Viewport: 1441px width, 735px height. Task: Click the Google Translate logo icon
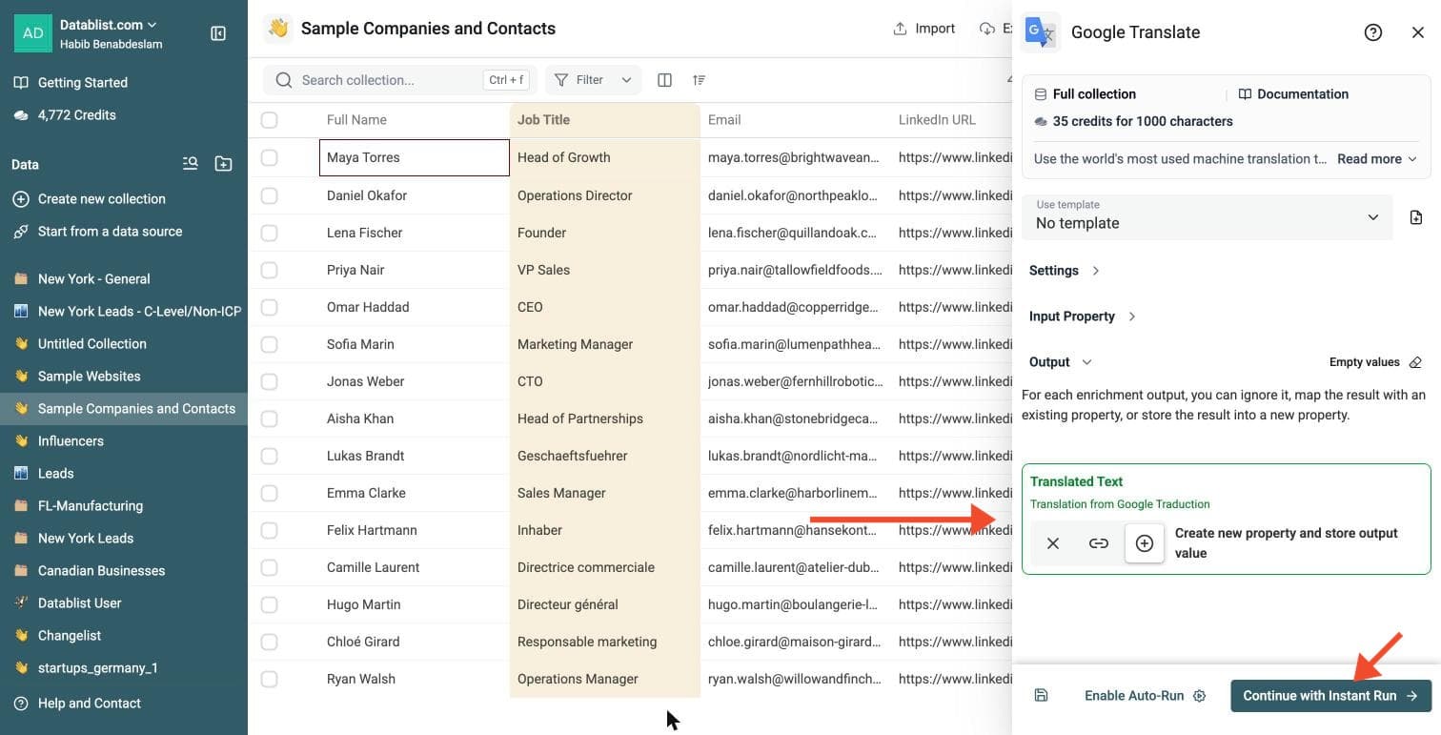1040,32
